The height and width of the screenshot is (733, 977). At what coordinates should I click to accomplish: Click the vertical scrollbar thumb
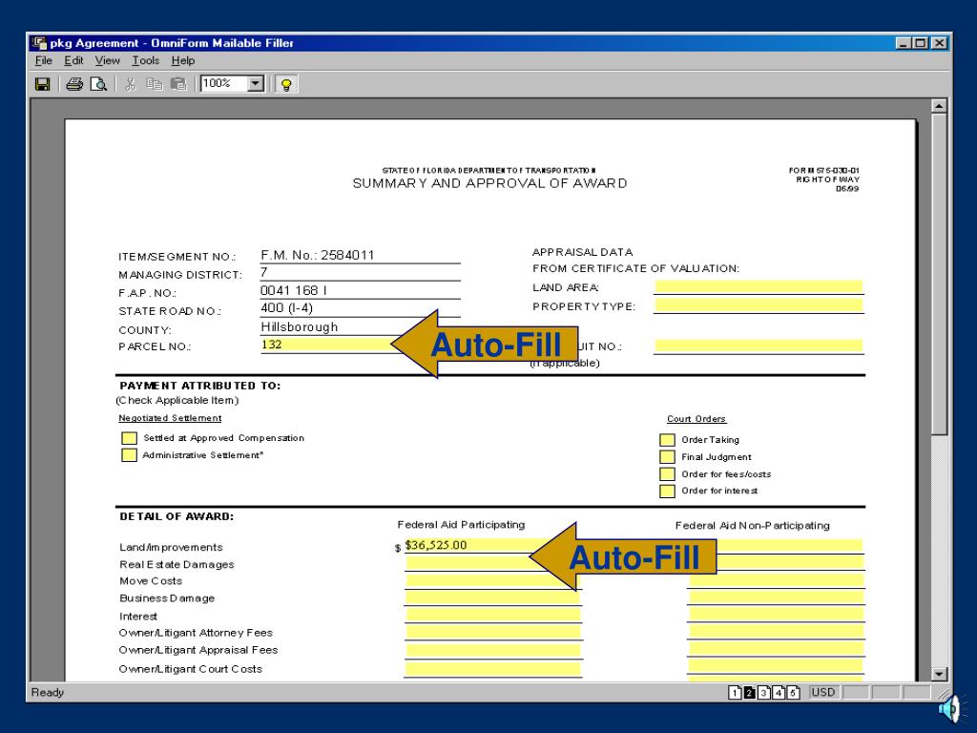click(x=939, y=274)
